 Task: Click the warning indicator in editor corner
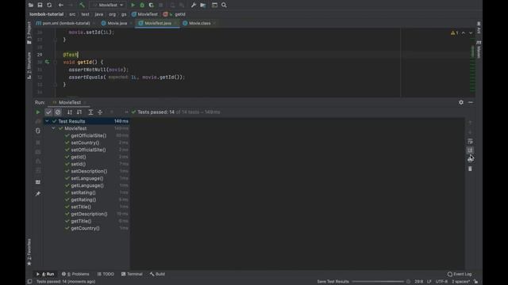click(454, 33)
